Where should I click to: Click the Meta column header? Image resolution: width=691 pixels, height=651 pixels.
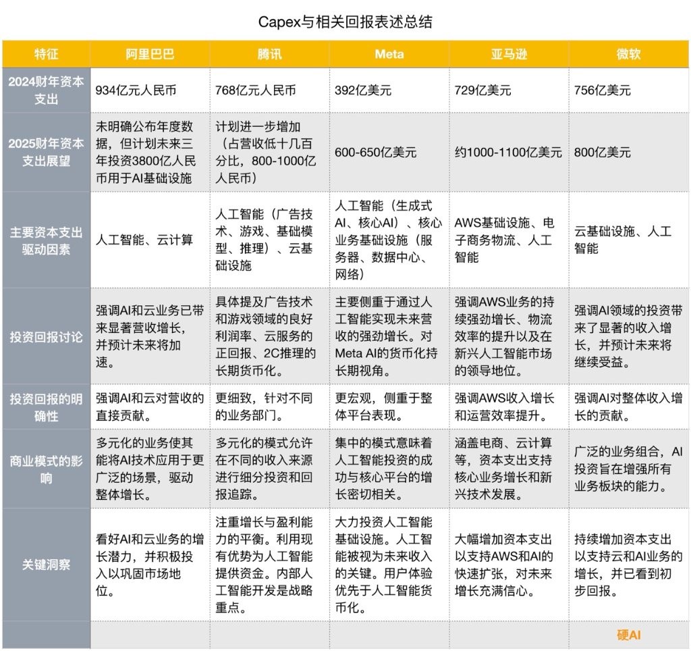point(389,54)
